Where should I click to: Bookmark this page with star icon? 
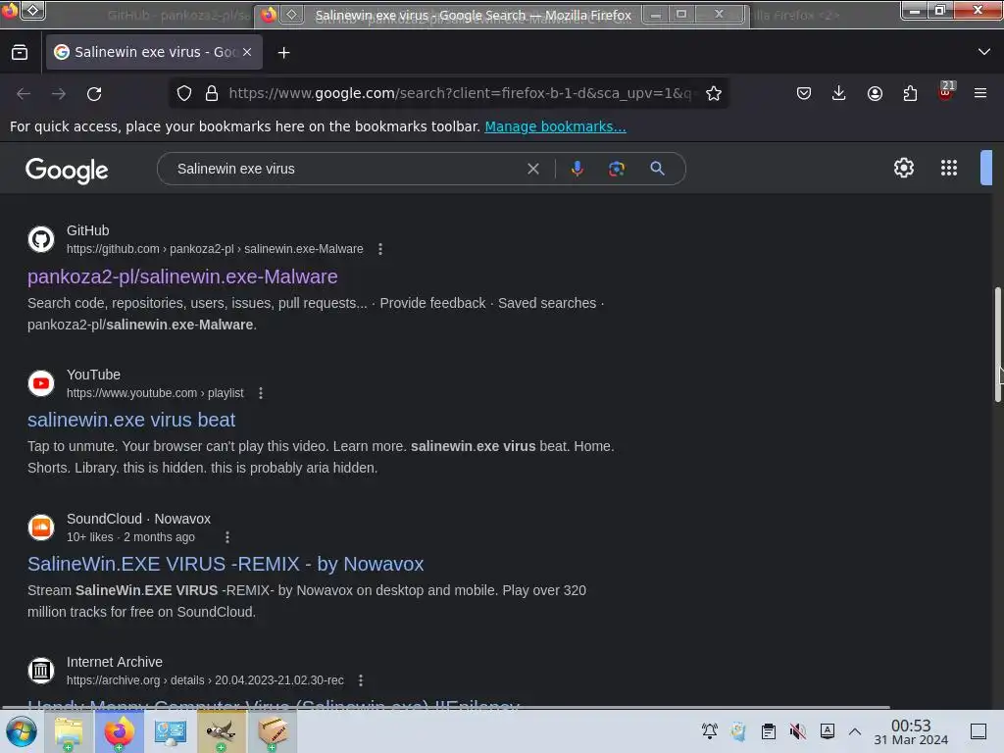pyautogui.click(x=714, y=93)
